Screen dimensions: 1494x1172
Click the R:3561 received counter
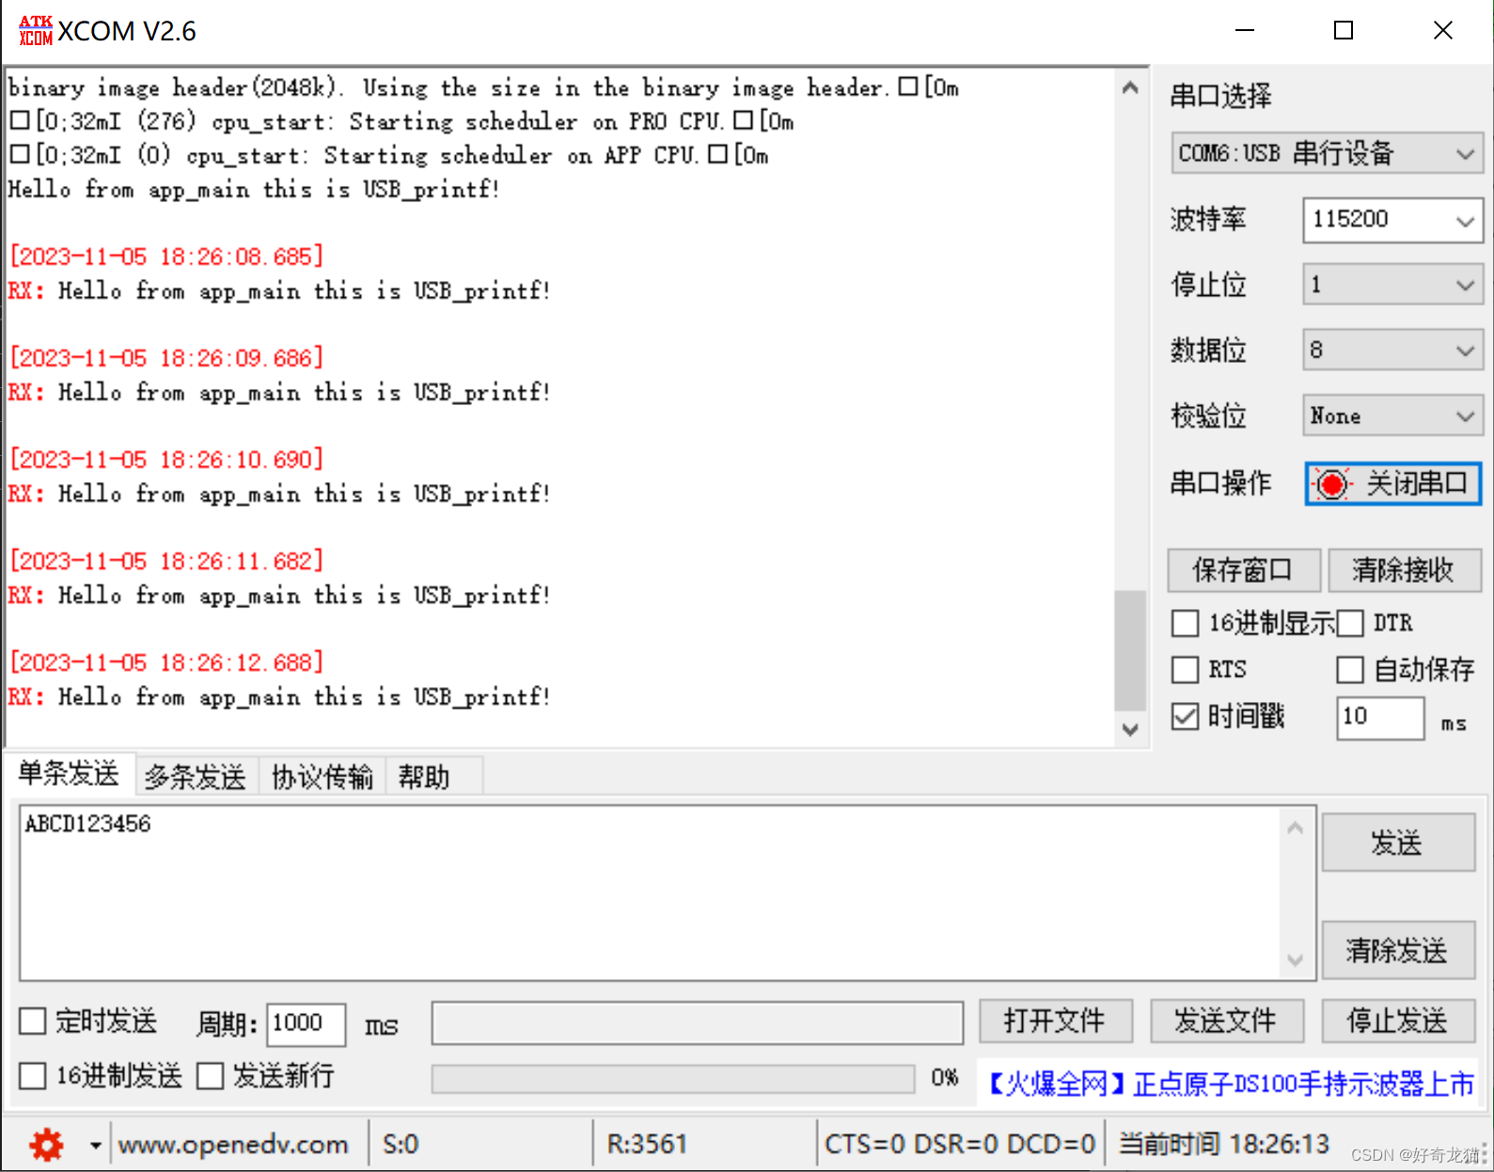tap(647, 1145)
